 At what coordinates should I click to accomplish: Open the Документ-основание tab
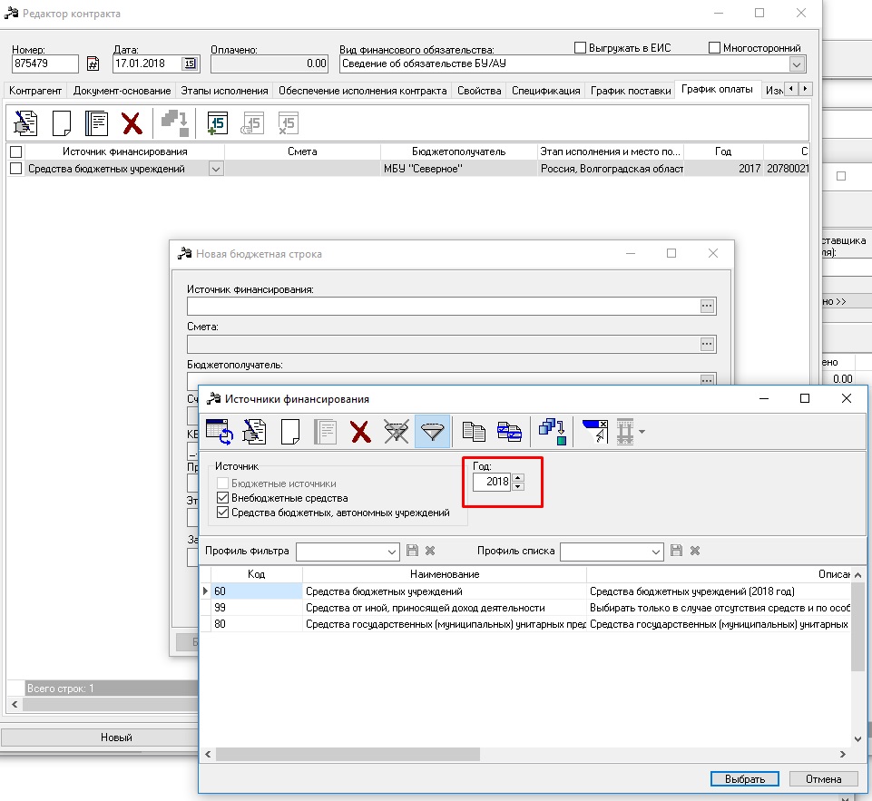(122, 91)
